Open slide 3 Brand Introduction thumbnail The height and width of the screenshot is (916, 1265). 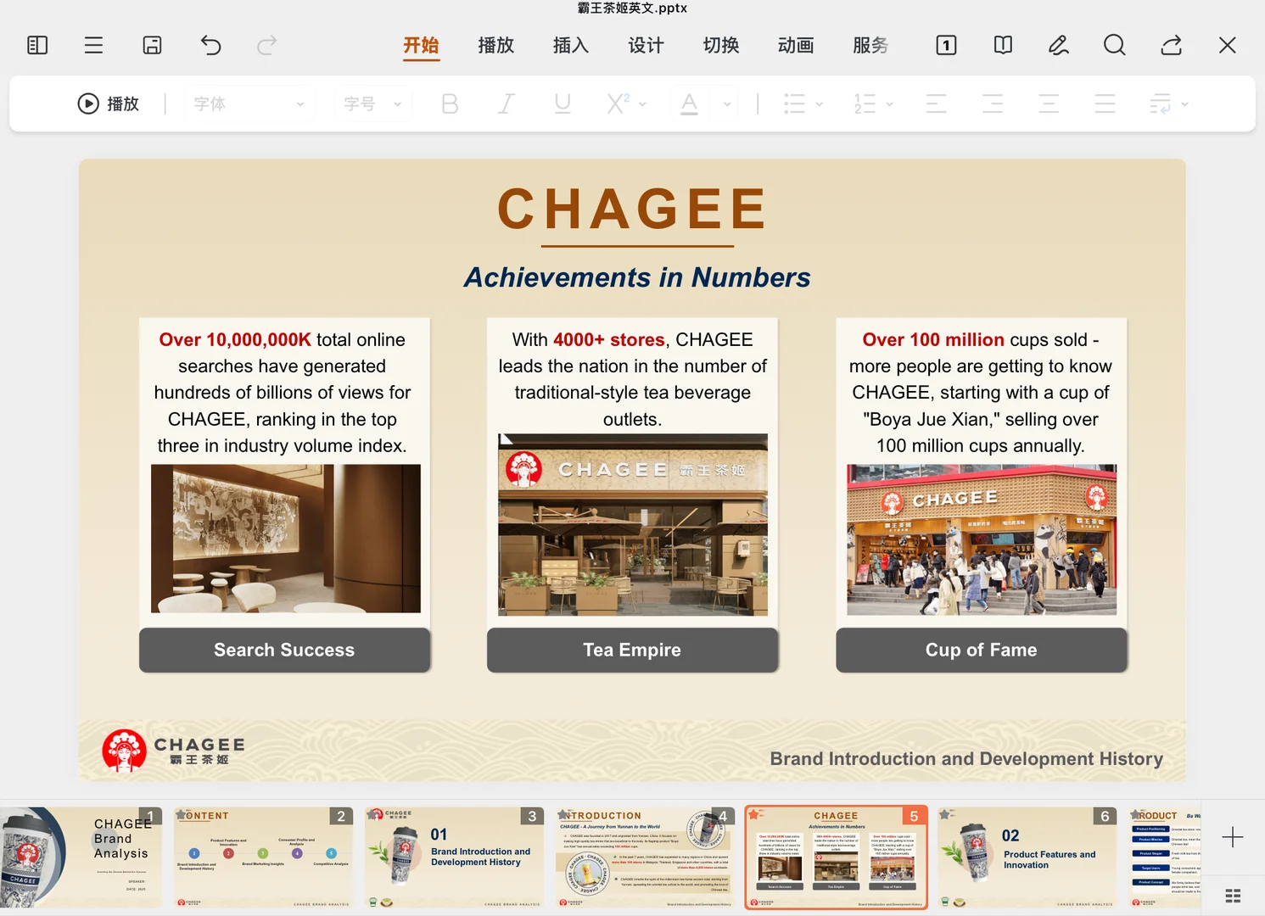pos(454,857)
